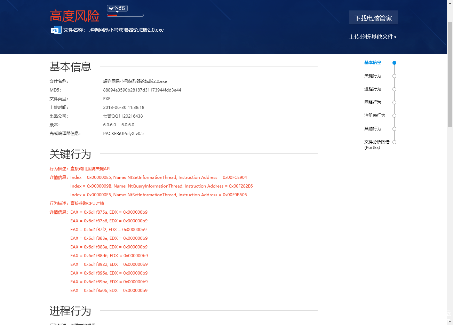The height and width of the screenshot is (325, 453).
Task: Jump to 注册表行为 in side navigation
Action: pos(375,116)
